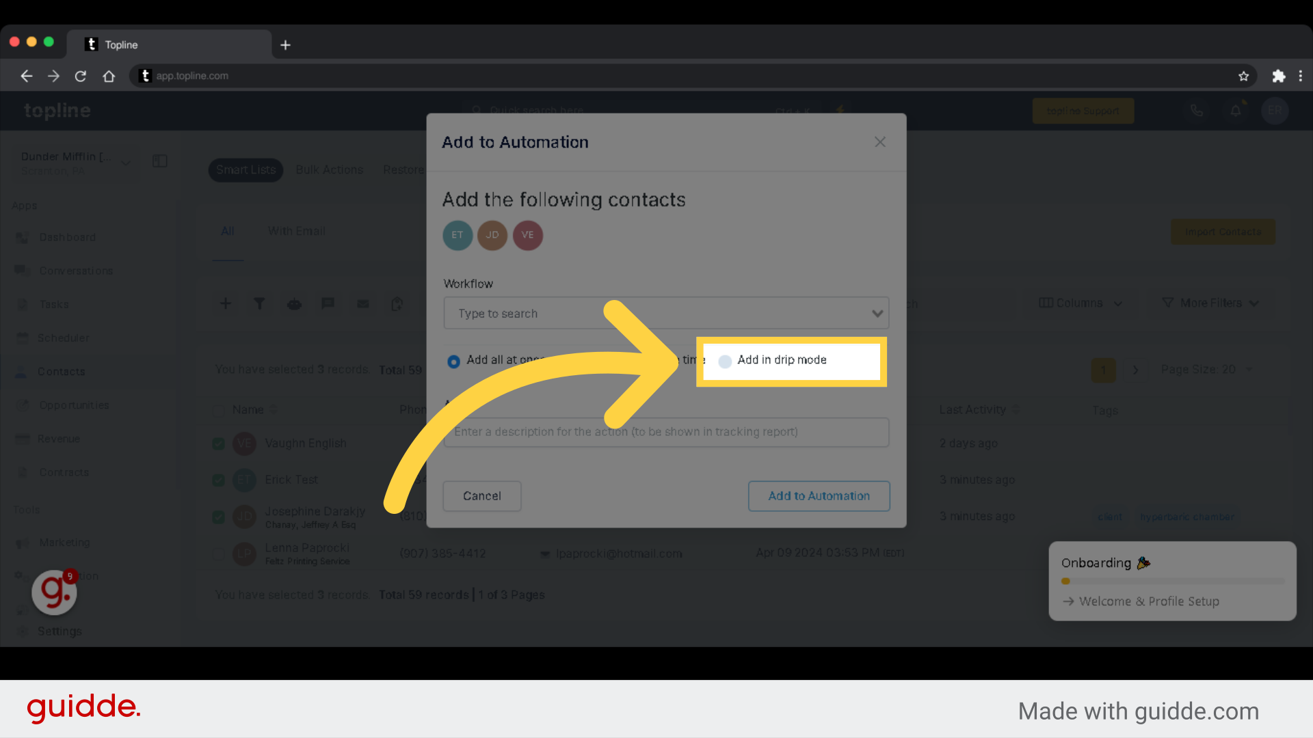The image size is (1313, 738).
Task: Click the JD contact avatar icon
Action: click(x=492, y=235)
